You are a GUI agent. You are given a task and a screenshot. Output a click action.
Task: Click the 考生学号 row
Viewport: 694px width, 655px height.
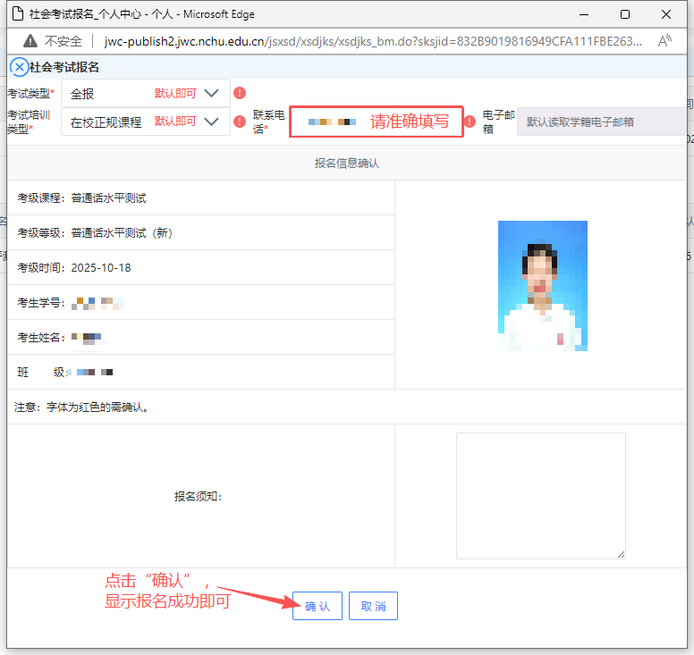[x=201, y=303]
